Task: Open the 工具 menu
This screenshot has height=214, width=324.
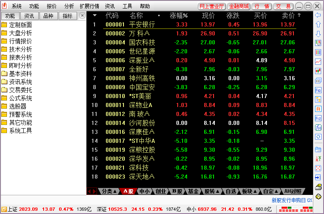Action: click(127, 6)
